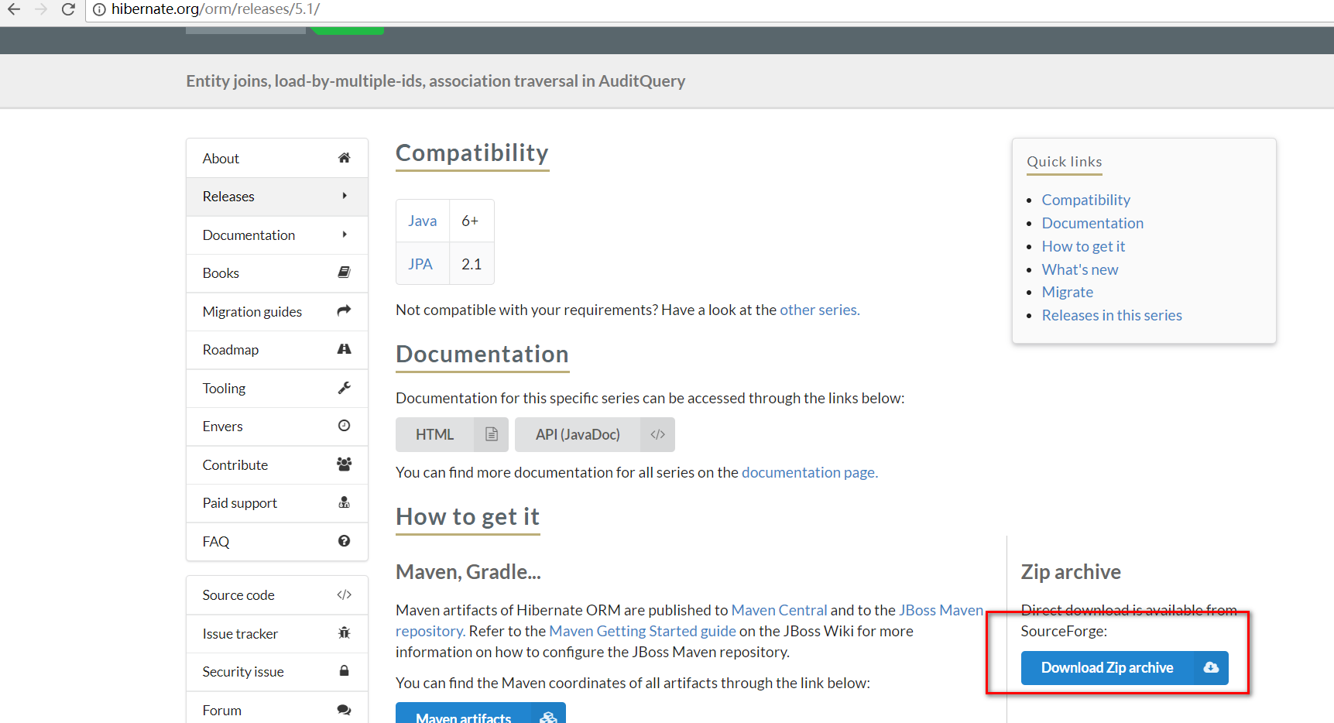Open the About sidebar item
Viewport: 1334px width, 723px height.
[x=277, y=158]
